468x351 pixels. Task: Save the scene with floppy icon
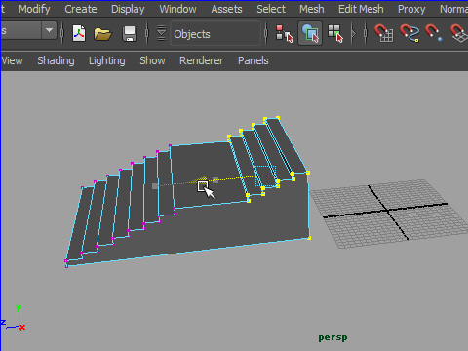[x=130, y=34]
